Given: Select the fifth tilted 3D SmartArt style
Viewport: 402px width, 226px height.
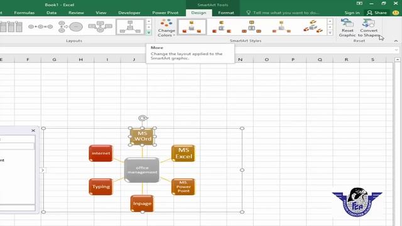Looking at the screenshot, I should [x=313, y=27].
